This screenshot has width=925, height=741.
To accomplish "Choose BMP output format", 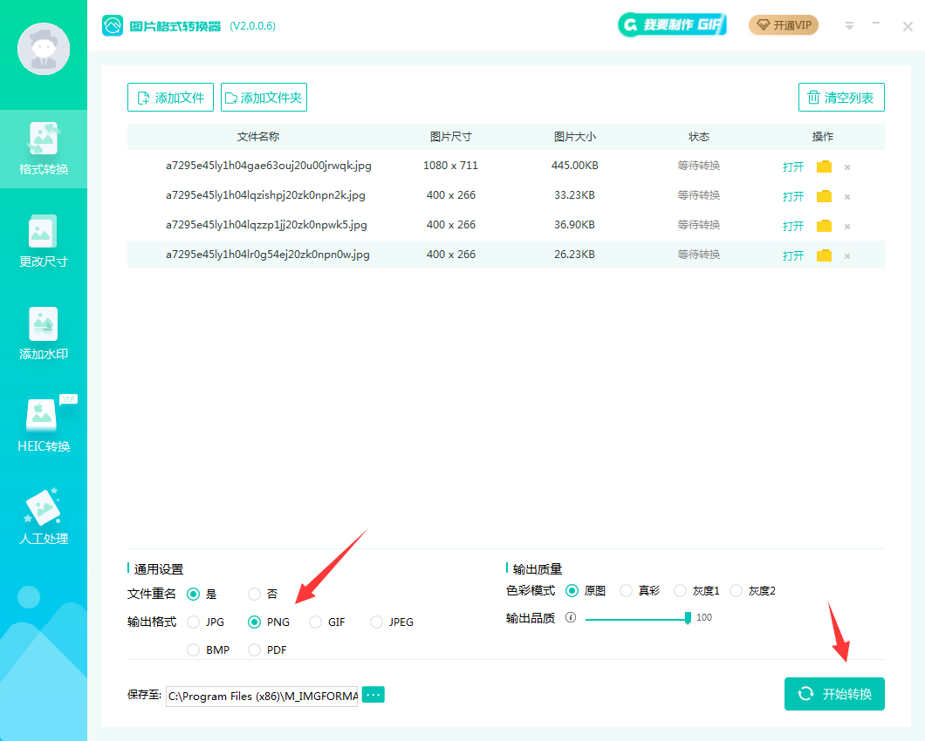I will [193, 649].
